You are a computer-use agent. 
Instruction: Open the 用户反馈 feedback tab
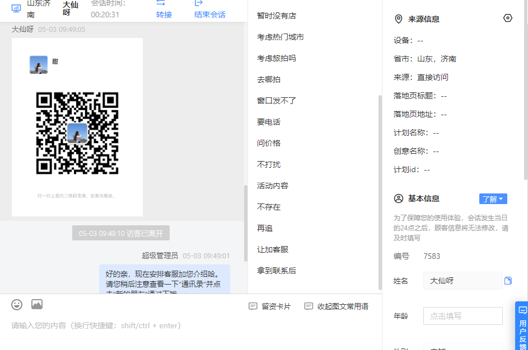[x=522, y=326]
